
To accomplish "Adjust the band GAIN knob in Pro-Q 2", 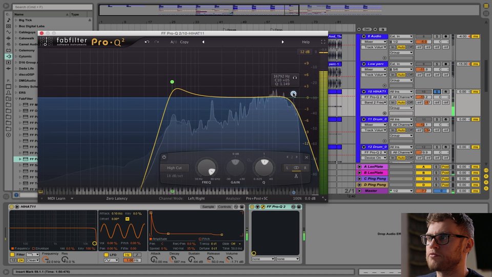I will pos(235,168).
